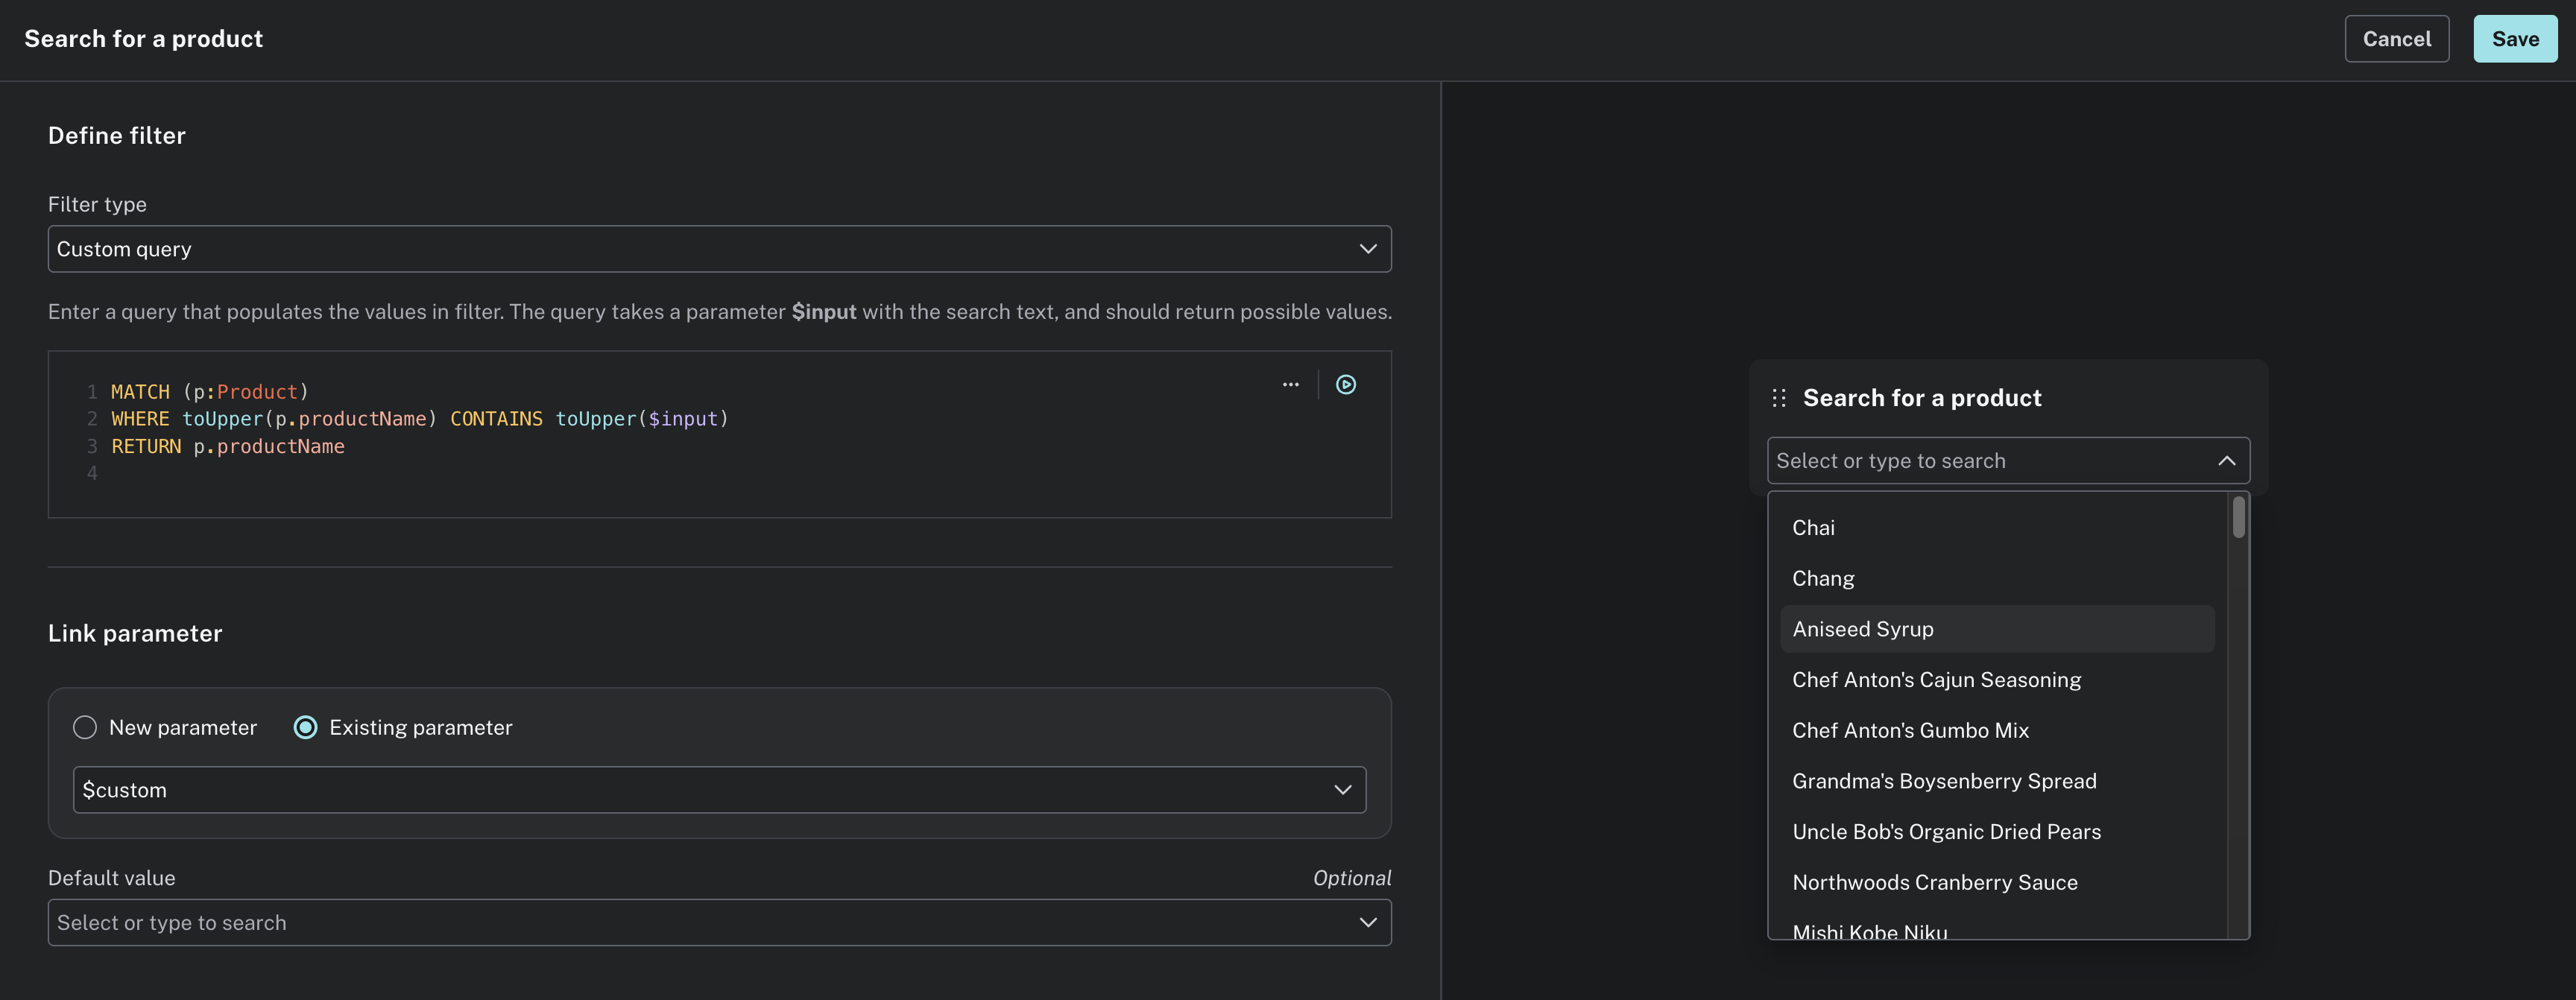The width and height of the screenshot is (2576, 1000).
Task: Select the New parameter radio button
Action: tap(85, 727)
